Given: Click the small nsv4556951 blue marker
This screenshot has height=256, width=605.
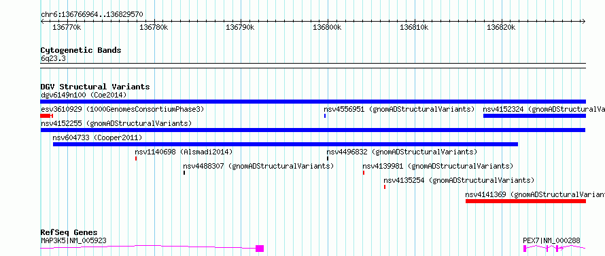Looking at the screenshot, I should click(x=325, y=116).
